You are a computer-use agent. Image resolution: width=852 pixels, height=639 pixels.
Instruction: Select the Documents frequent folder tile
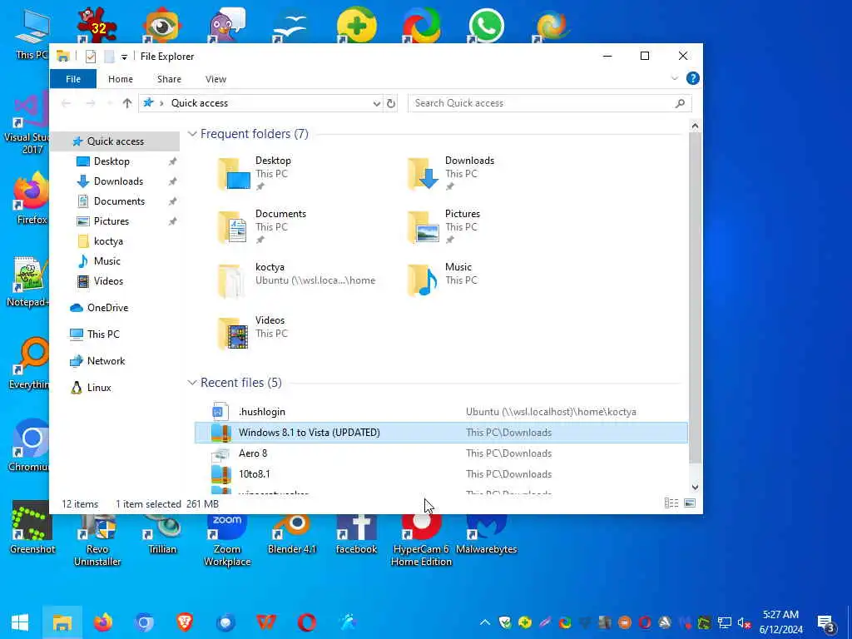click(262, 226)
